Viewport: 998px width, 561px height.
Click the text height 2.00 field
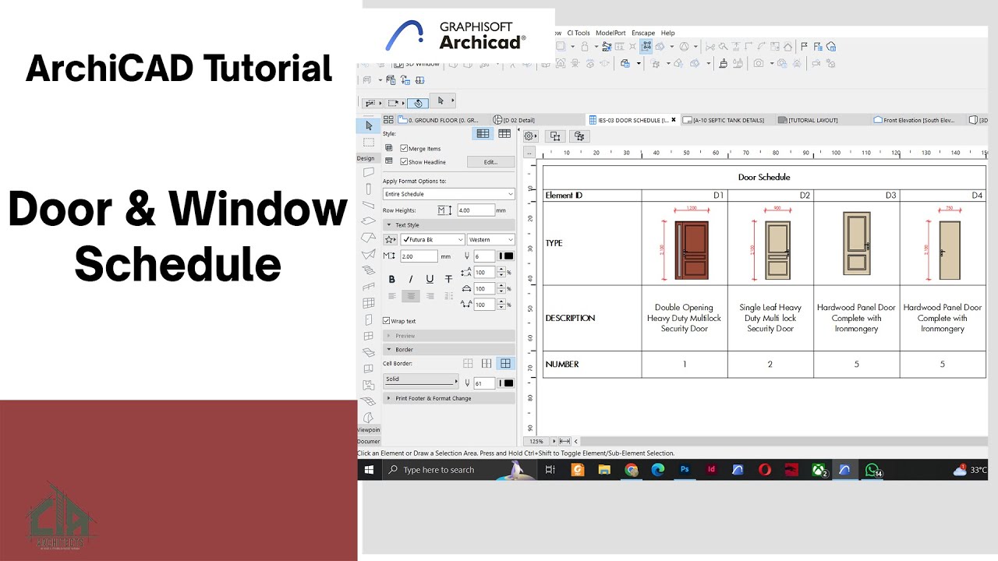[x=419, y=256]
